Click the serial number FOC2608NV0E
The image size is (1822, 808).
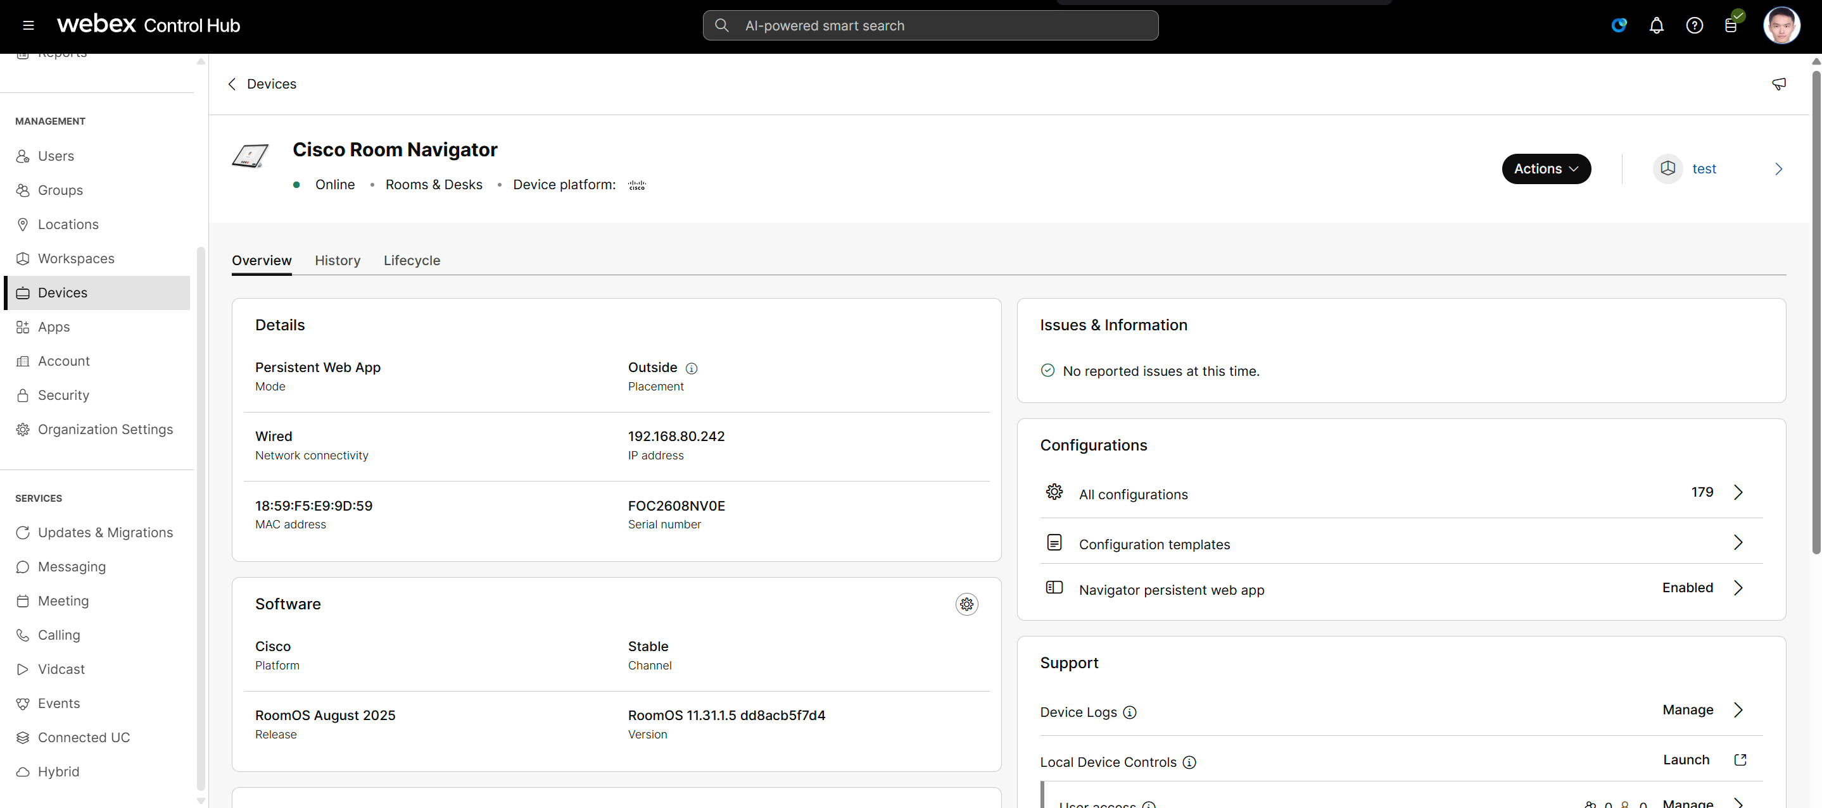[x=676, y=506]
